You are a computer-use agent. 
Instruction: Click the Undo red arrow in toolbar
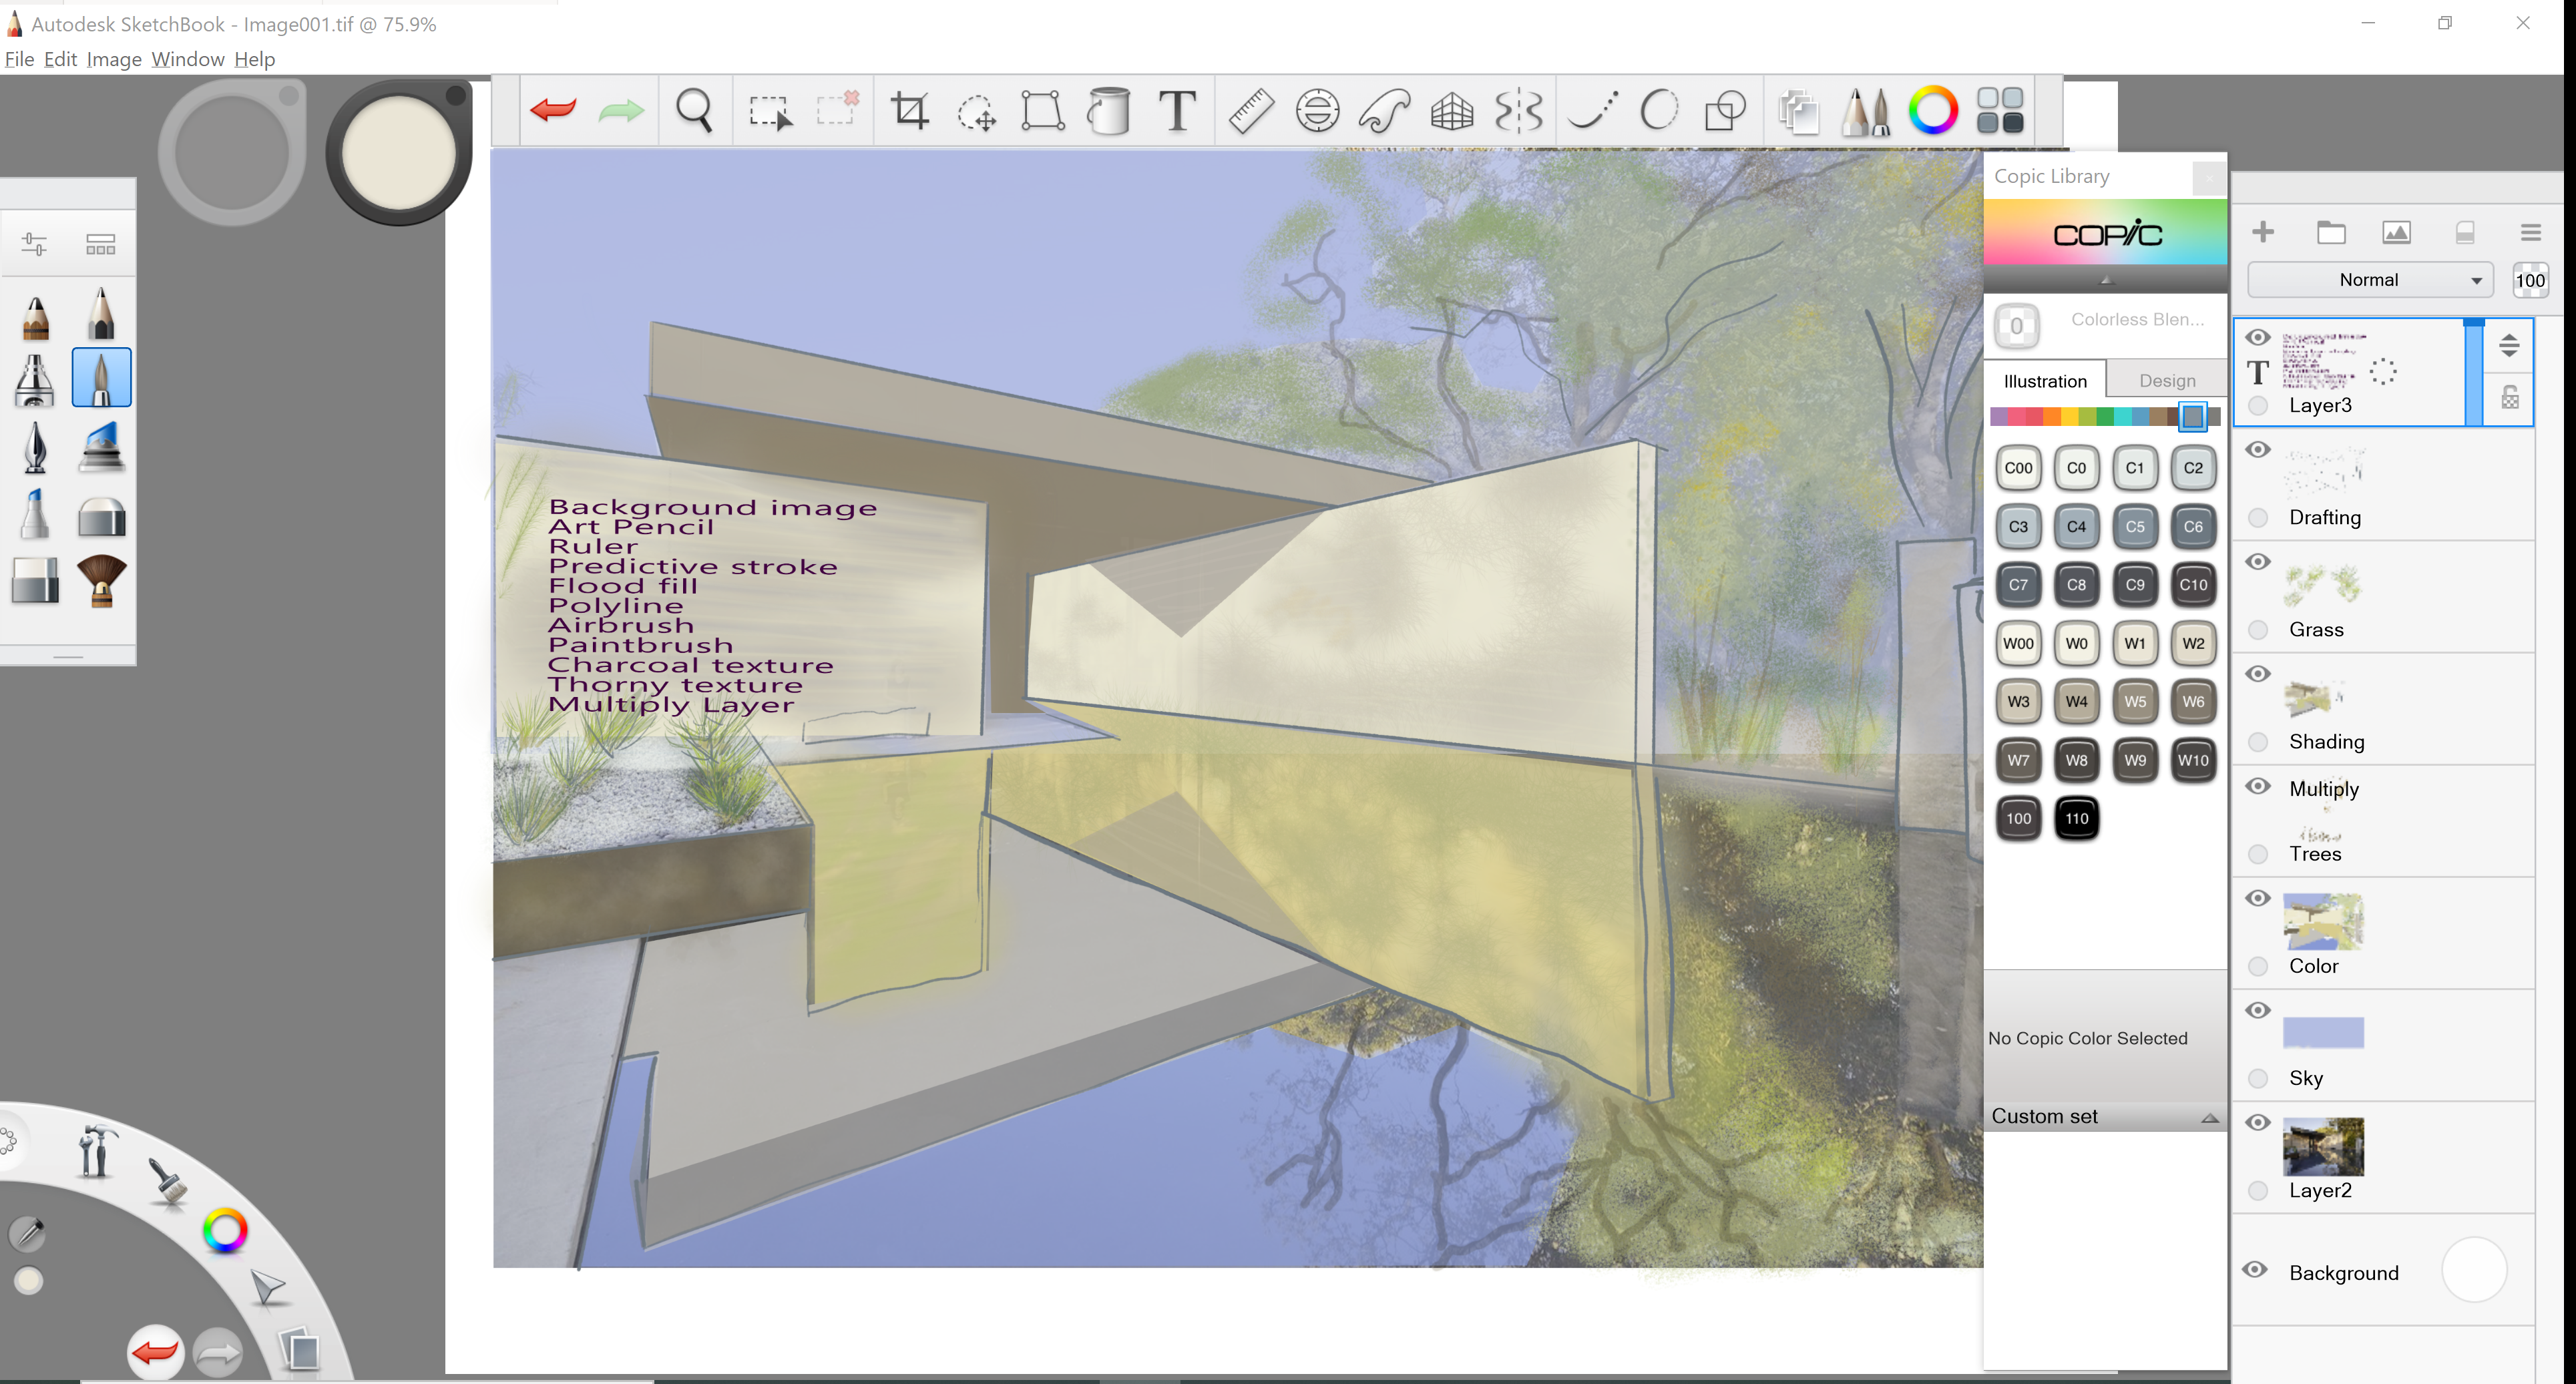553,109
